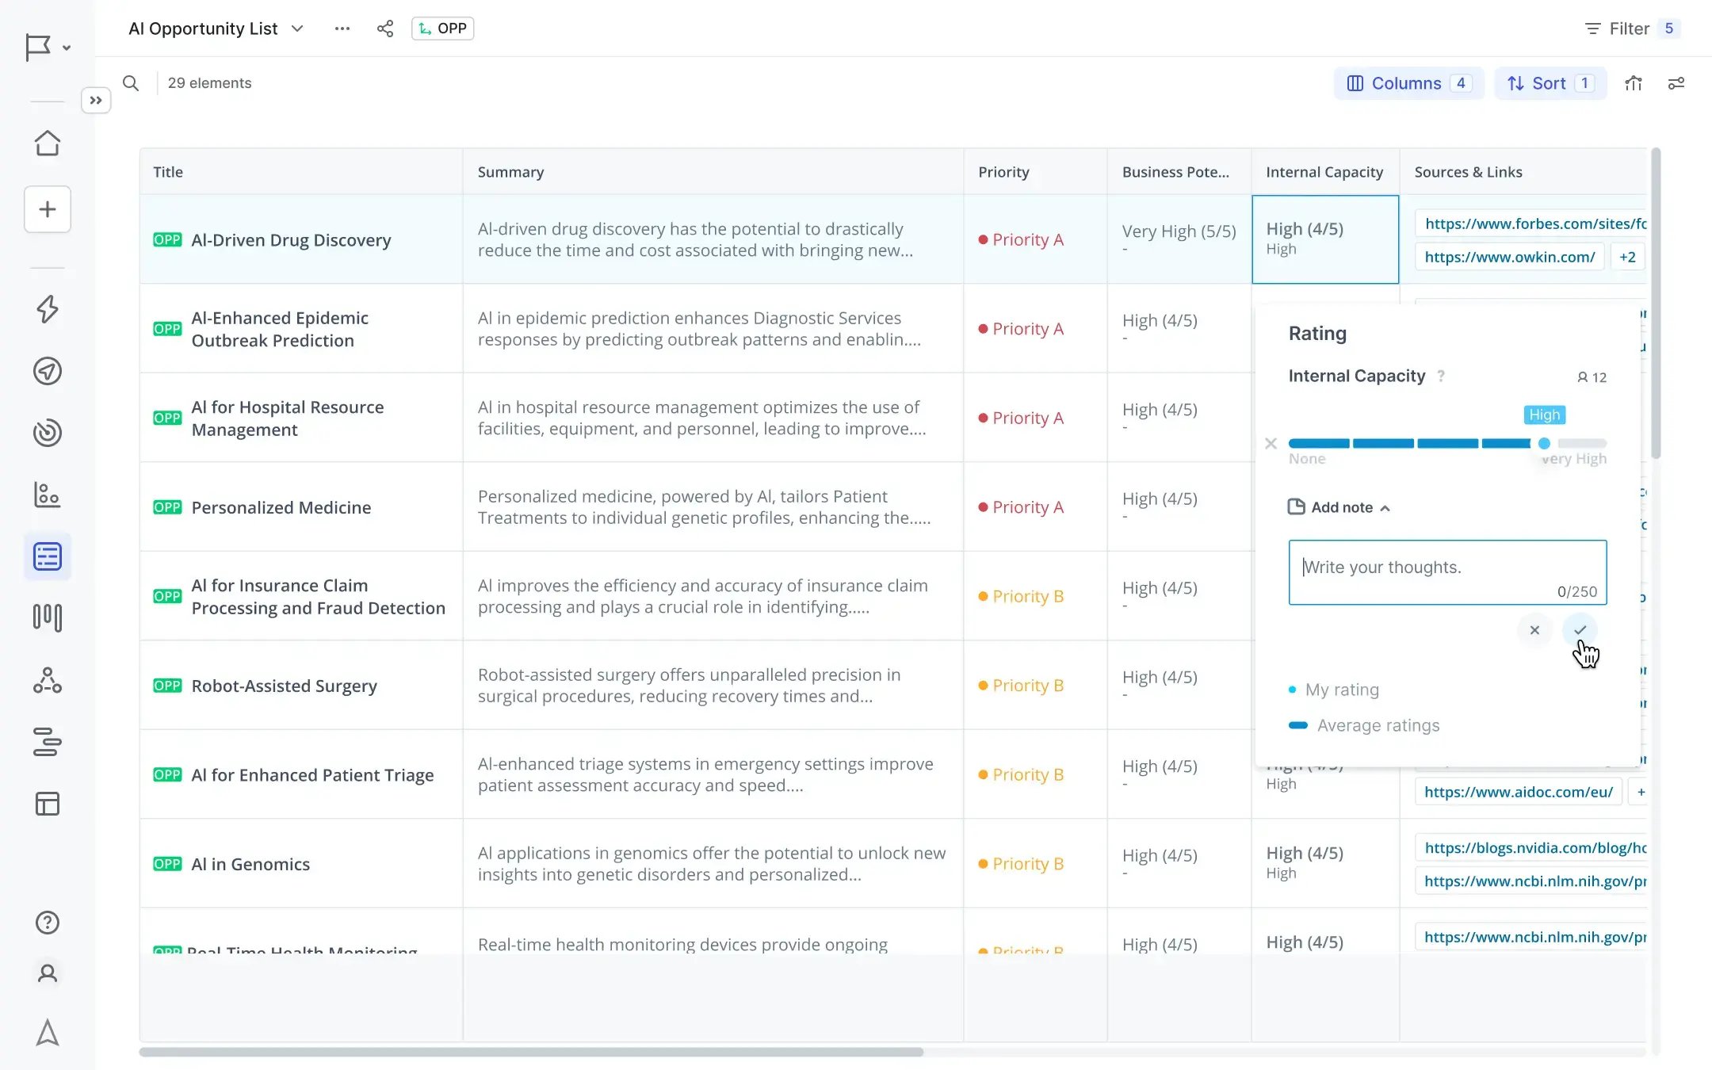Open the Columns configuration
This screenshot has width=1712, height=1070.
1409,83
